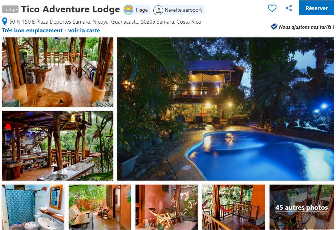Screen dimensions: 336x230
Task: Open the orange wall rocking chair photo
Action: (x=167, y=207)
